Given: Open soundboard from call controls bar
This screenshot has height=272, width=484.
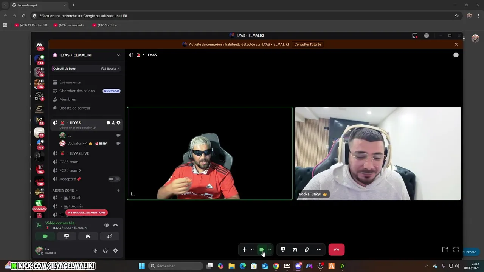Looking at the screenshot, I should pos(307,250).
